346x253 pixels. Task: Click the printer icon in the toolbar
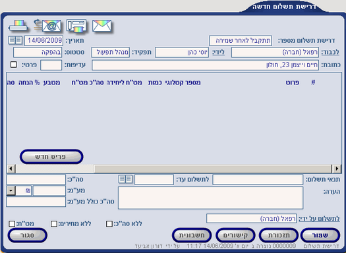pos(18,26)
